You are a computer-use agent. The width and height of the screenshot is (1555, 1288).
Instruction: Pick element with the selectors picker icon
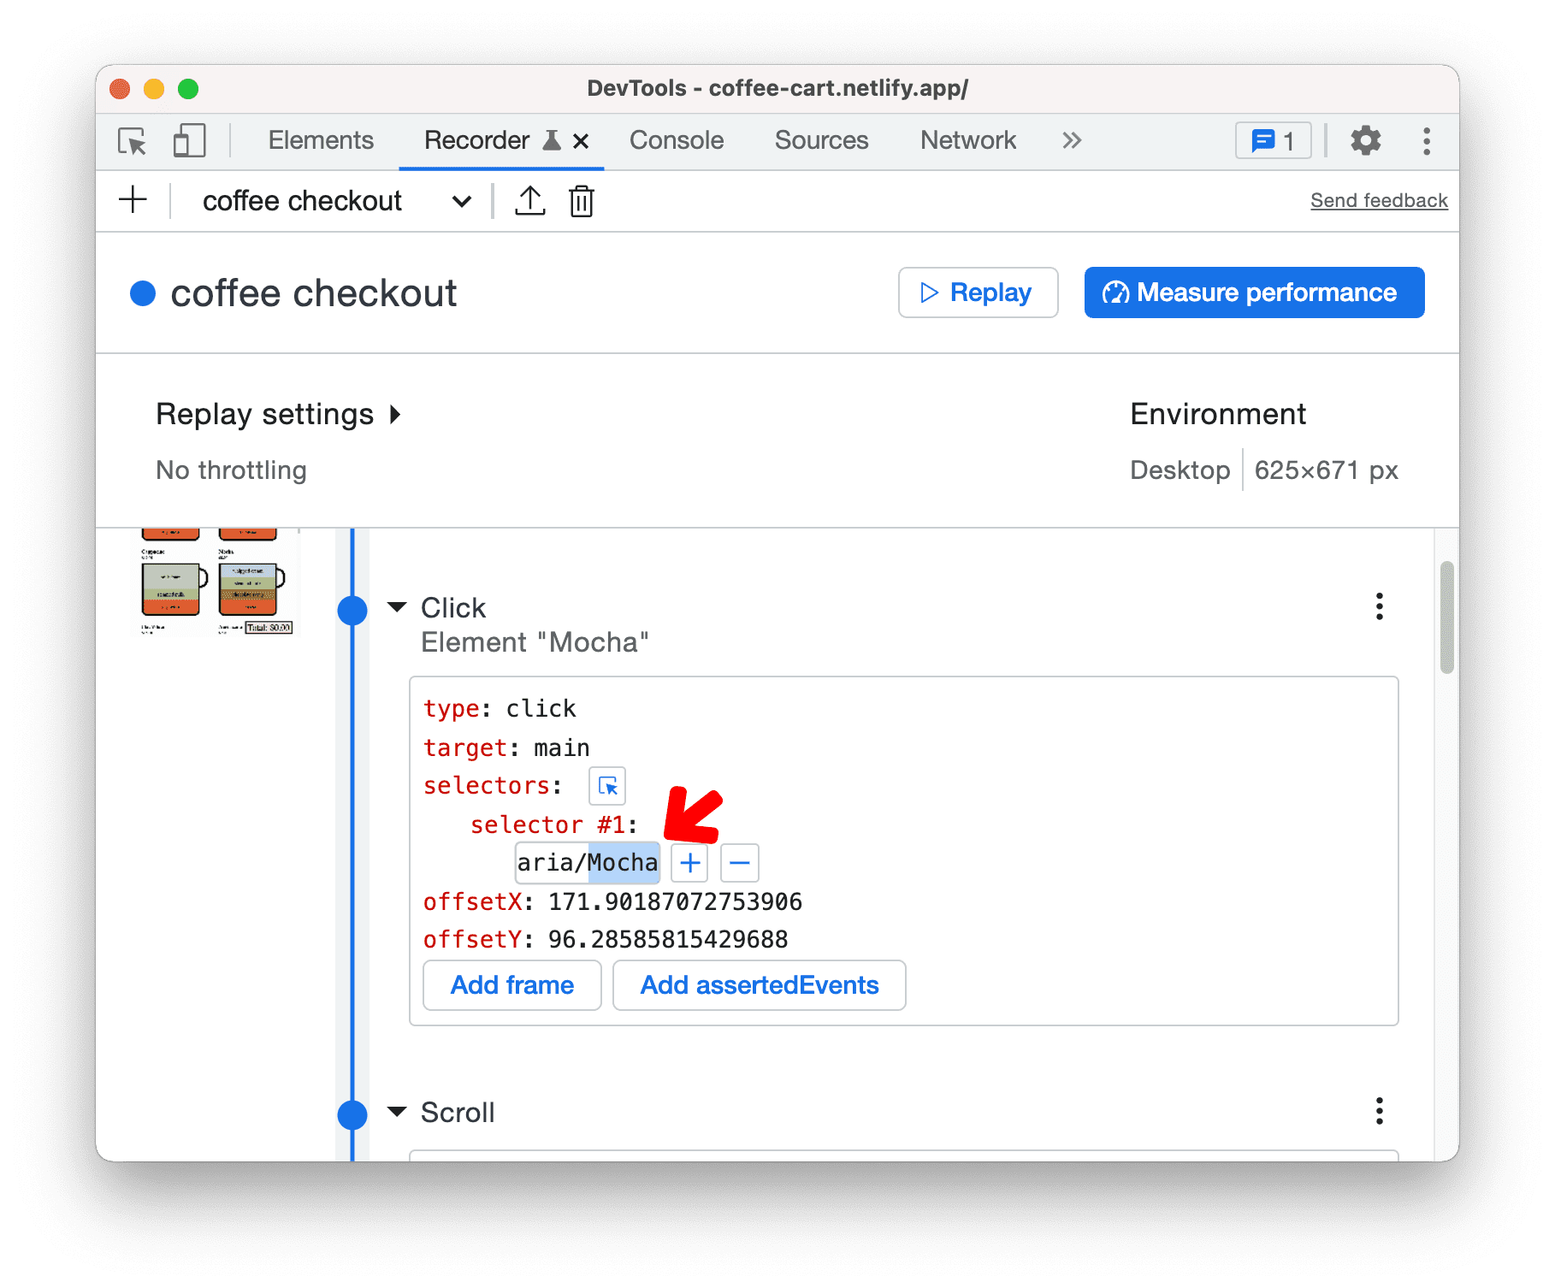tap(607, 786)
